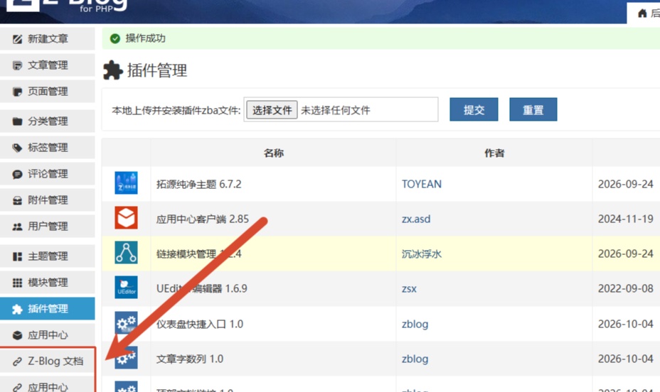Image resolution: width=660 pixels, height=392 pixels.
Task: Click the 名称 column header
Action: (274, 153)
